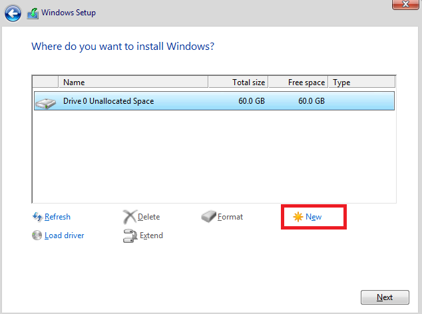Viewport: 422px width, 314px height.
Task: Click the 60.0 GB total size value
Action: (x=252, y=101)
